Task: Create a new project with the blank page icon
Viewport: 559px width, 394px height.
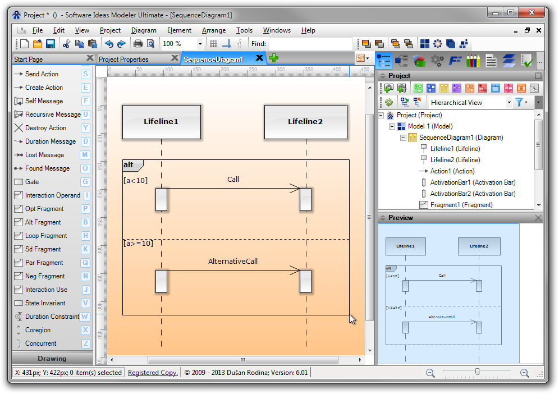Action: (x=25, y=44)
